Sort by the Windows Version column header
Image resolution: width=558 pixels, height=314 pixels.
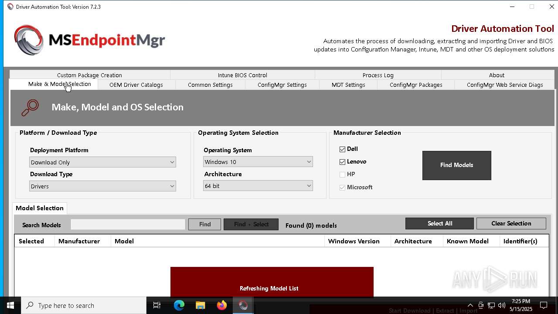[357, 241]
